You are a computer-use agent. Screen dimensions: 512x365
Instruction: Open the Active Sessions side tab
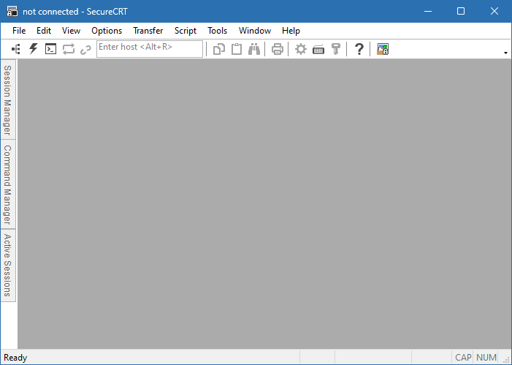coord(8,265)
